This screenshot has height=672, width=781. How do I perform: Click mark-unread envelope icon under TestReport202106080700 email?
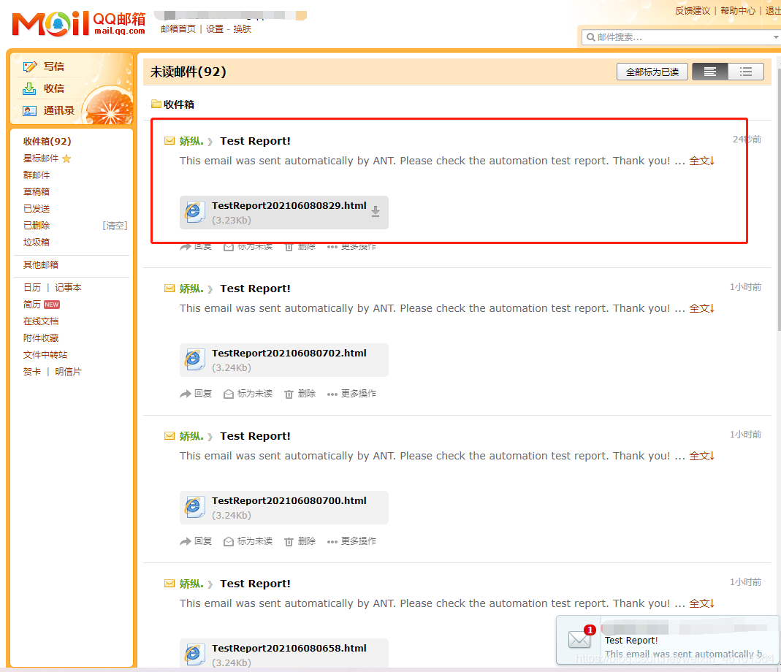pyautogui.click(x=229, y=541)
